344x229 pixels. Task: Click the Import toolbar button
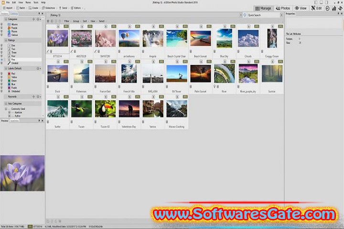pyautogui.click(x=8, y=8)
